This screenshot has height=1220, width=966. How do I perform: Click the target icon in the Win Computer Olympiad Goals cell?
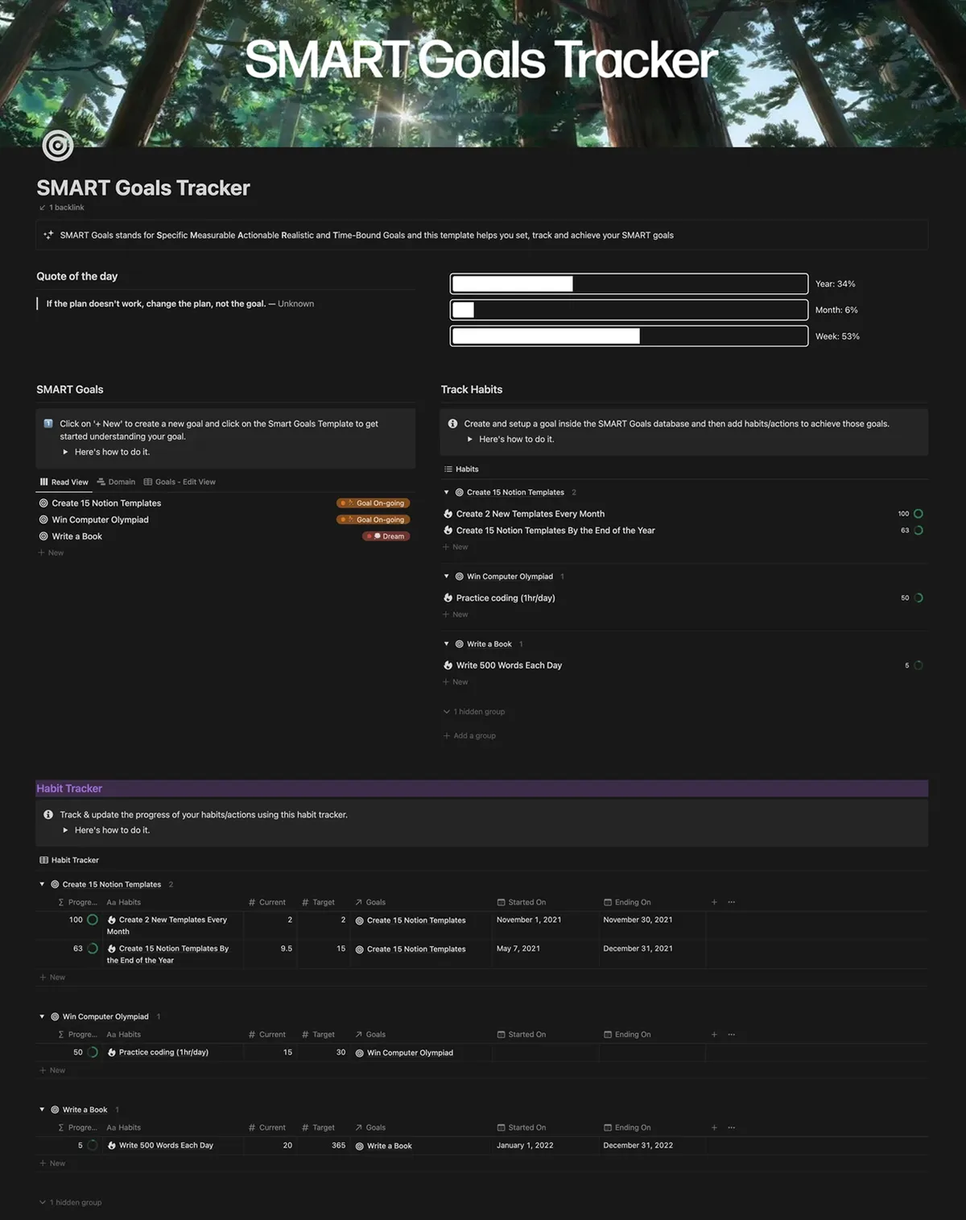[x=360, y=1053]
